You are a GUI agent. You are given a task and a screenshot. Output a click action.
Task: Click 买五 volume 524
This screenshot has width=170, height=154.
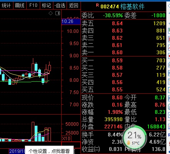point(161,89)
